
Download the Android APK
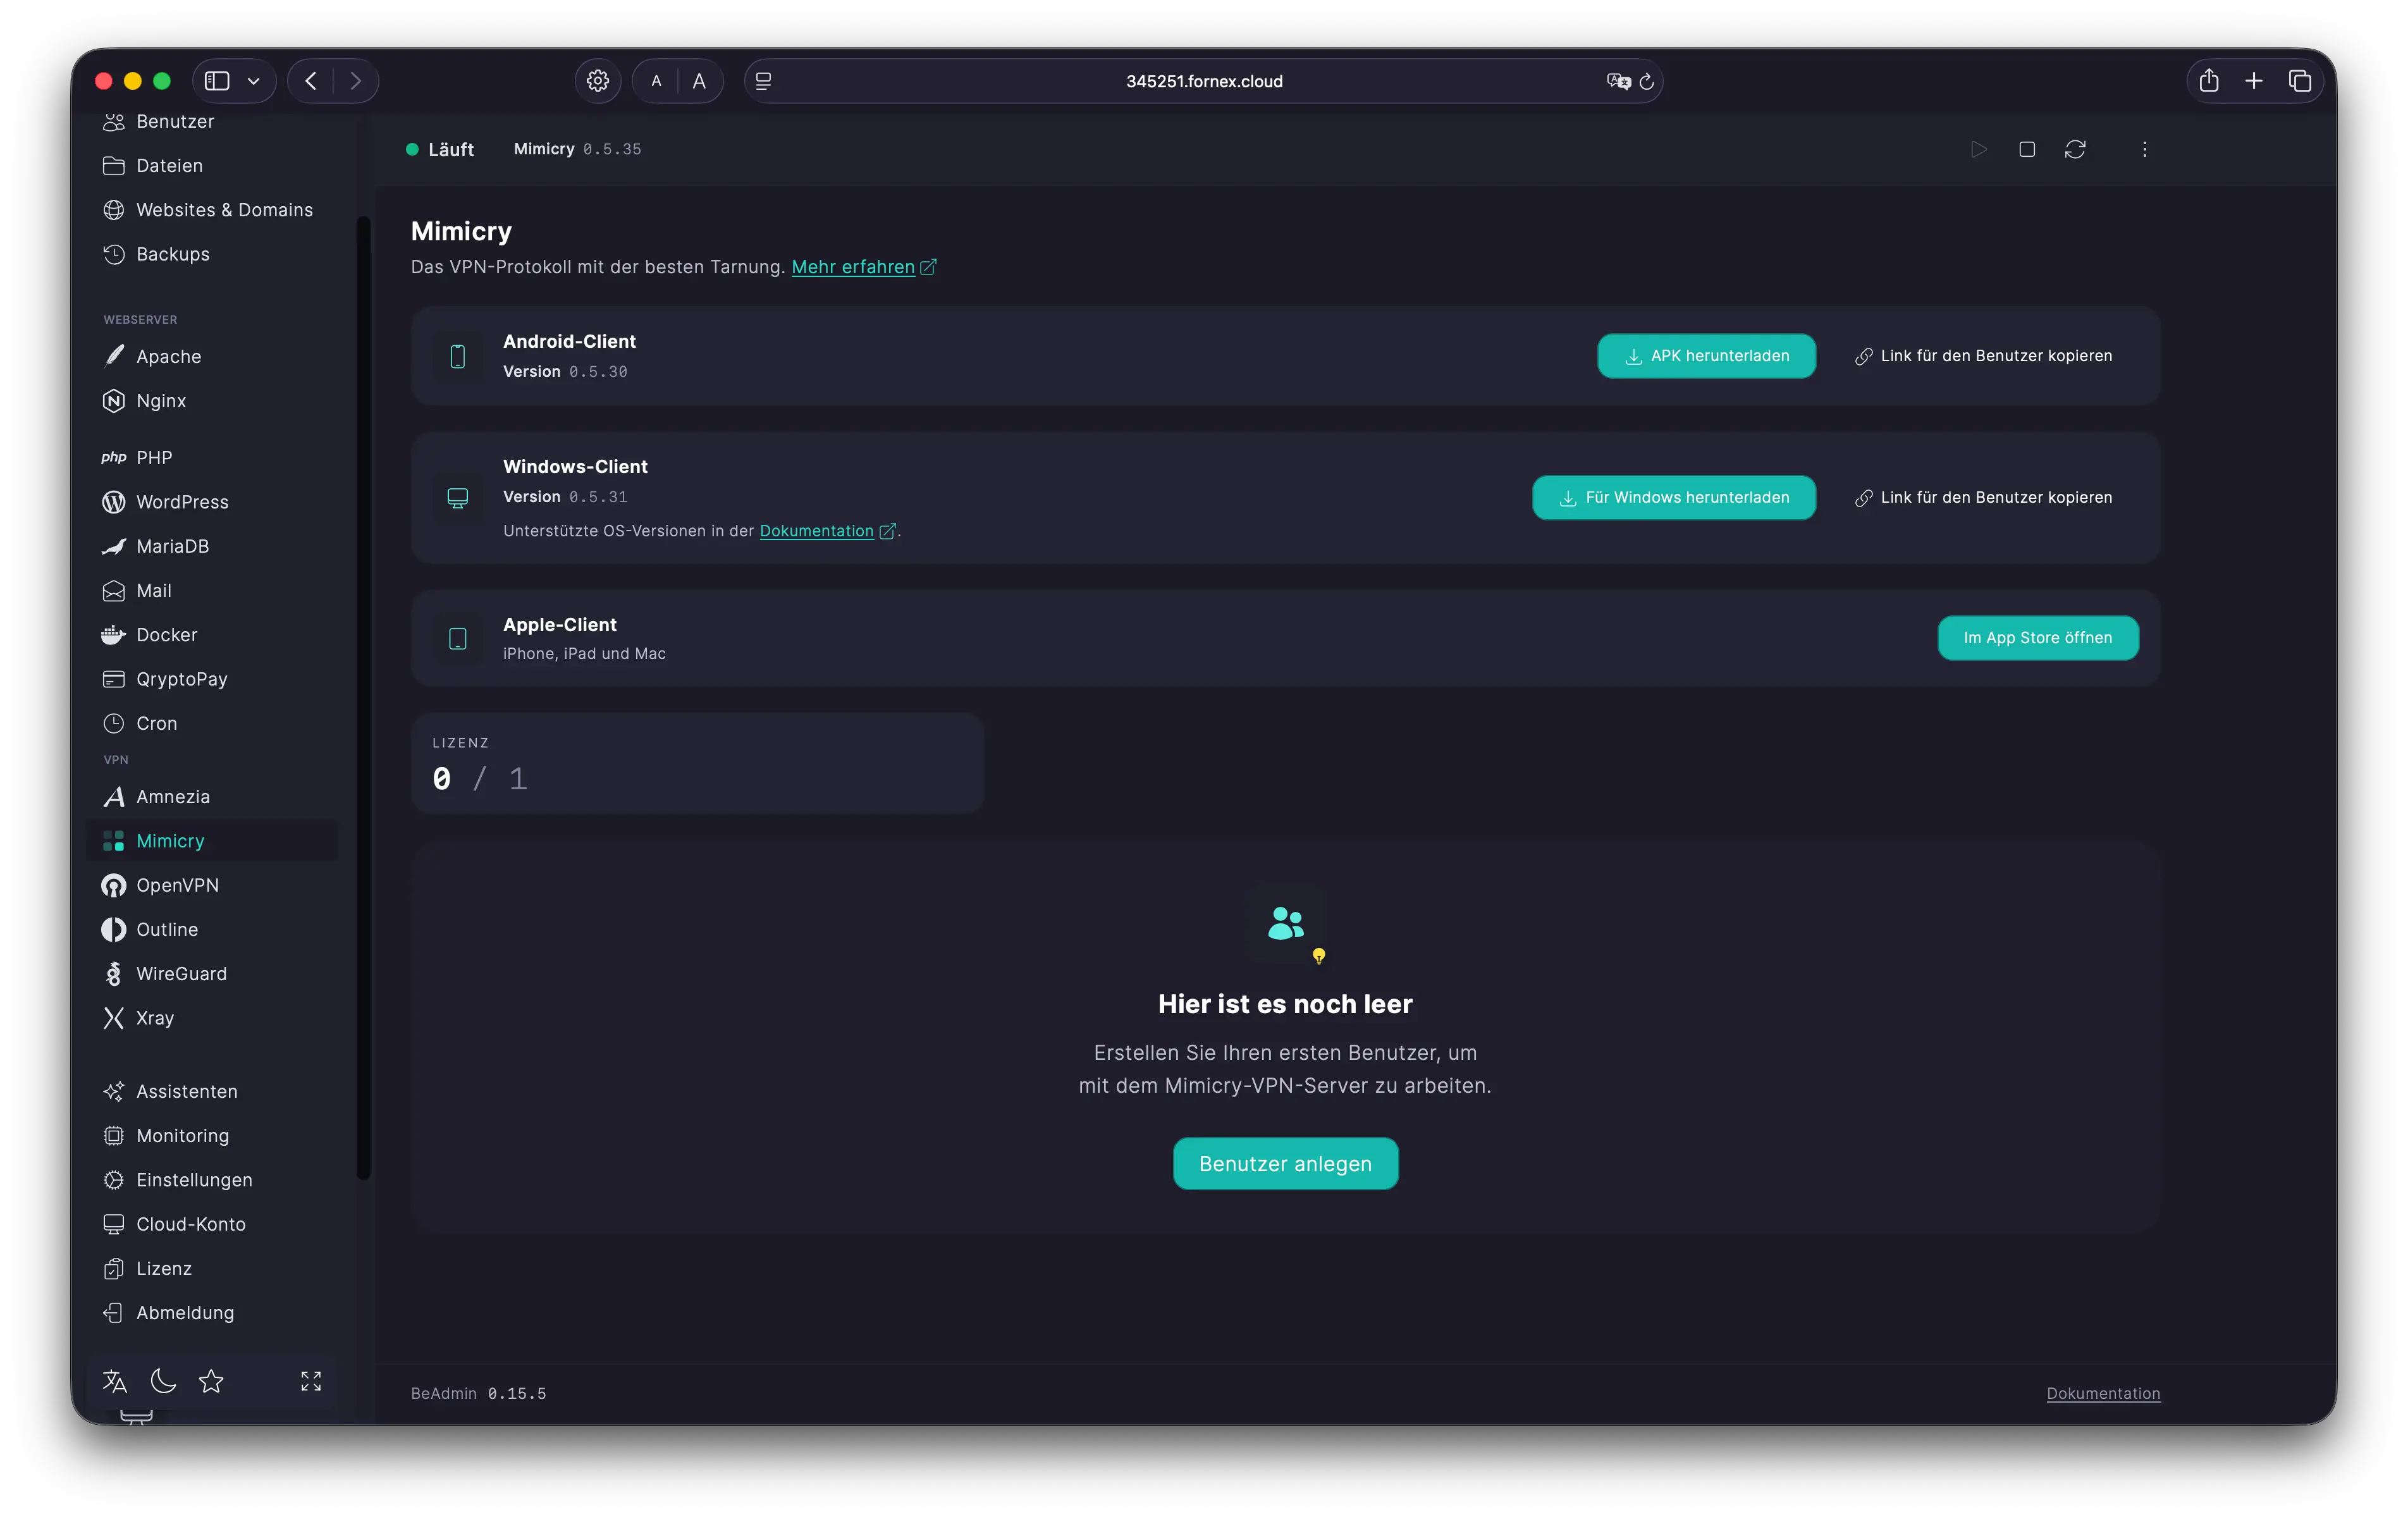click(1706, 356)
